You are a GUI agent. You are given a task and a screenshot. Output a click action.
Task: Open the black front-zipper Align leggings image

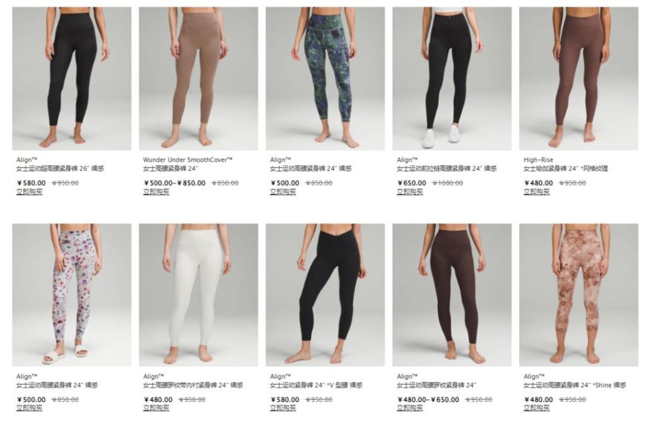[452, 79]
